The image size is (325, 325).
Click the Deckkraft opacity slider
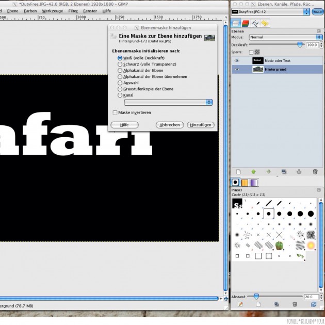pyautogui.click(x=277, y=44)
